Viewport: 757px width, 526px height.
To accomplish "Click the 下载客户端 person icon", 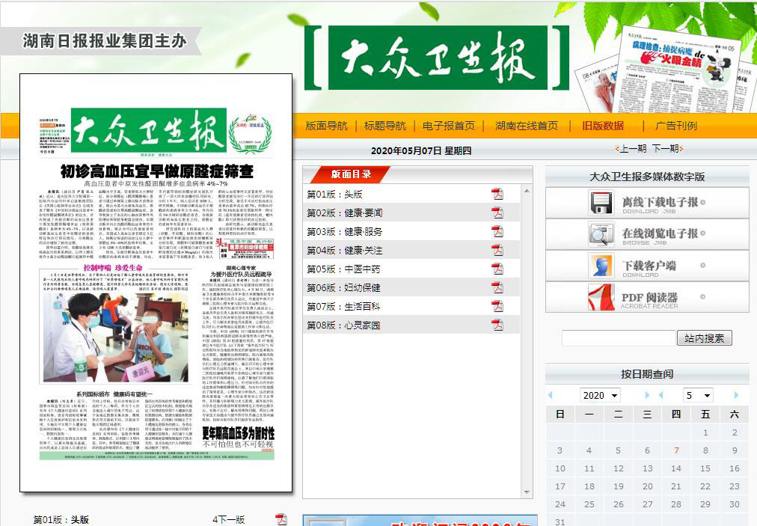I will click(x=601, y=266).
